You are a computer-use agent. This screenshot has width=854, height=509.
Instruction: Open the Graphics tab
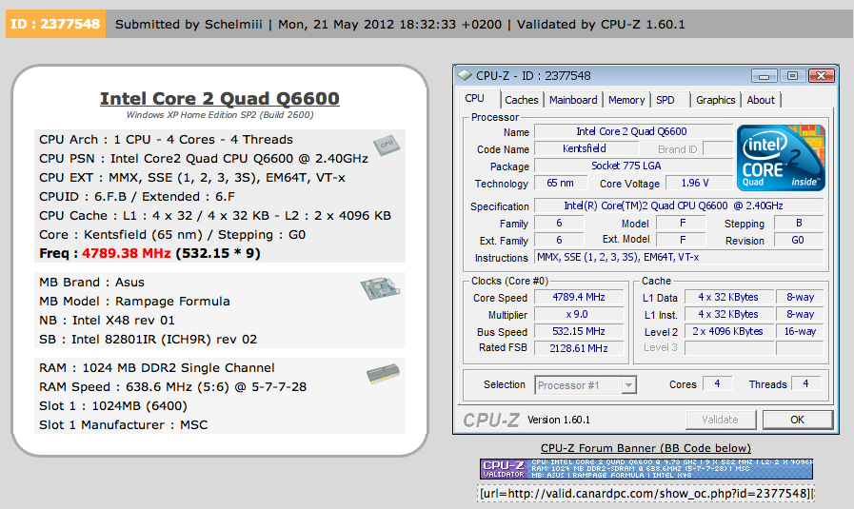(715, 100)
